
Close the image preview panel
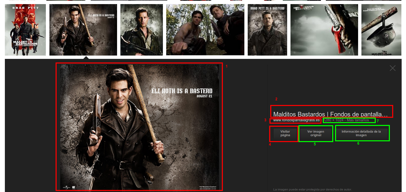tap(392, 68)
